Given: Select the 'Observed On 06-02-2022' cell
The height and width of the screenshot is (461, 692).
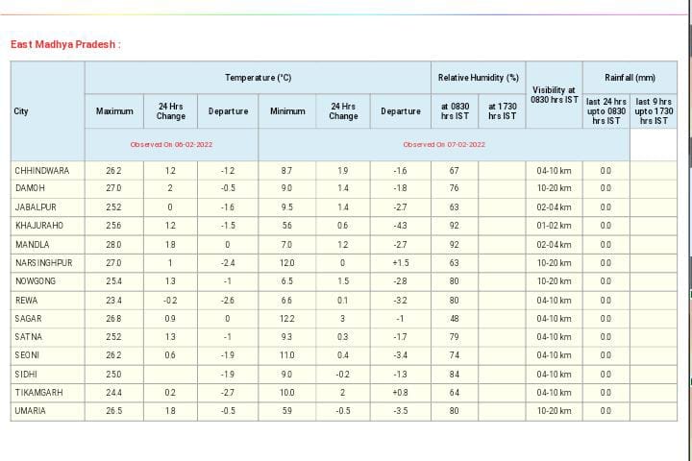Looking at the screenshot, I should tap(171, 144).
